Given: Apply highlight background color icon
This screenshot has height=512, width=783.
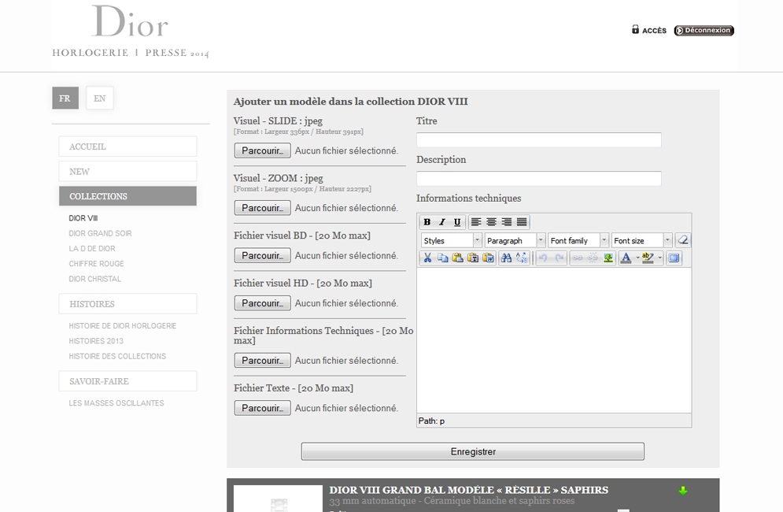Looking at the screenshot, I should click(648, 258).
